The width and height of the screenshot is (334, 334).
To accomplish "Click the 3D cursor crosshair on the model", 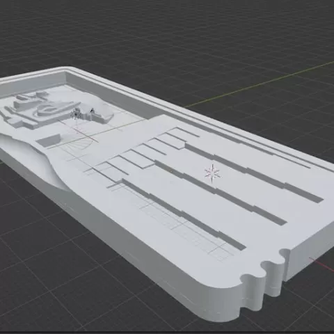I will pos(212,173).
